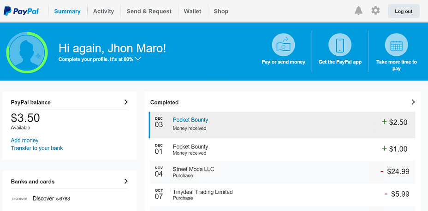This screenshot has width=428, height=211.
Task: Click the - $24.99 amount
Action: coord(395,171)
